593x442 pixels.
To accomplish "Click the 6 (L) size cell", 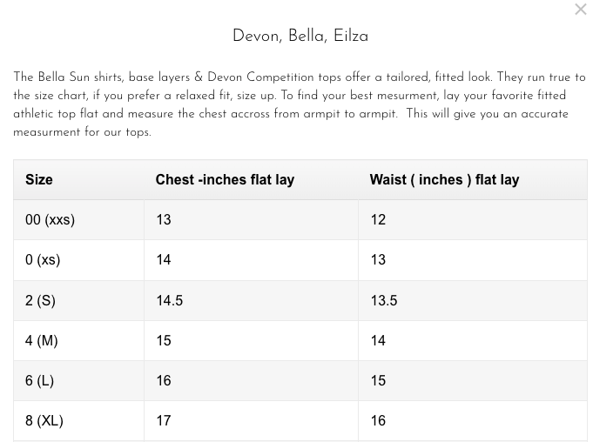I will 39,380.
